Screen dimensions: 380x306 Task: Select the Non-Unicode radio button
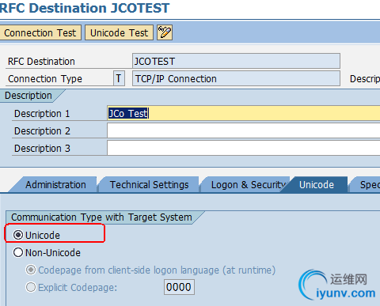click(x=18, y=252)
